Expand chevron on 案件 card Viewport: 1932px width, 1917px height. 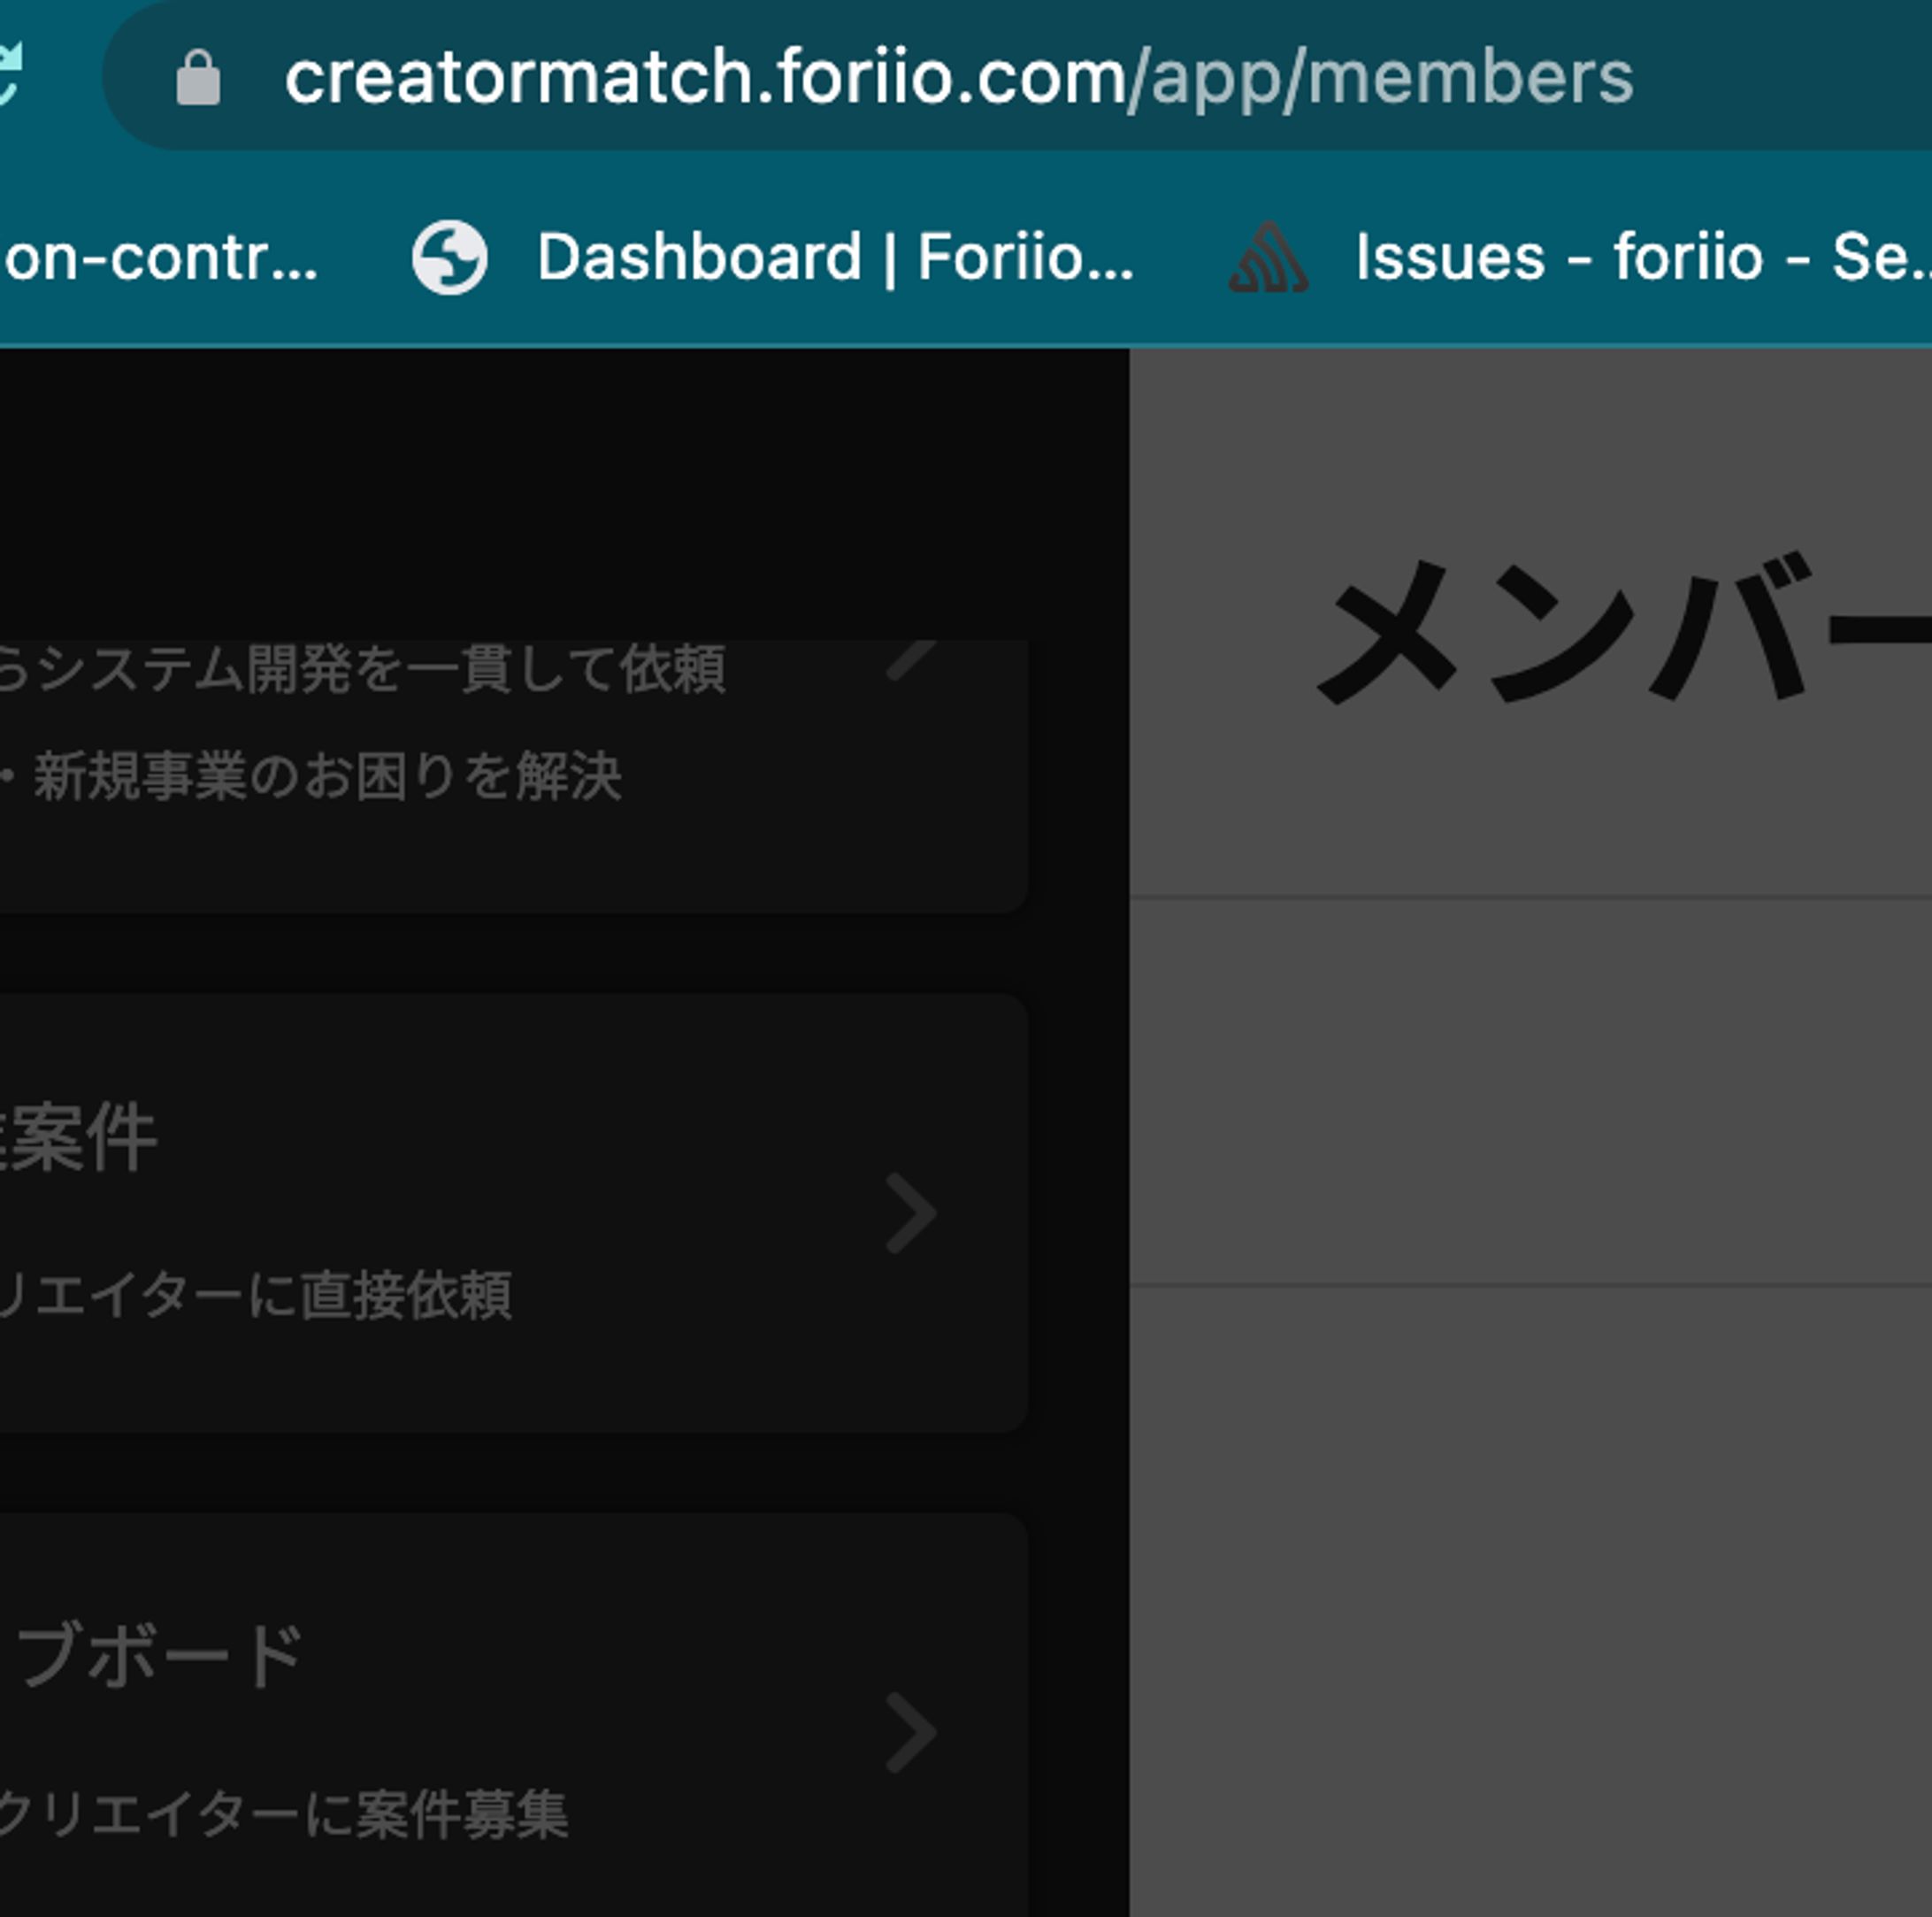(911, 1213)
